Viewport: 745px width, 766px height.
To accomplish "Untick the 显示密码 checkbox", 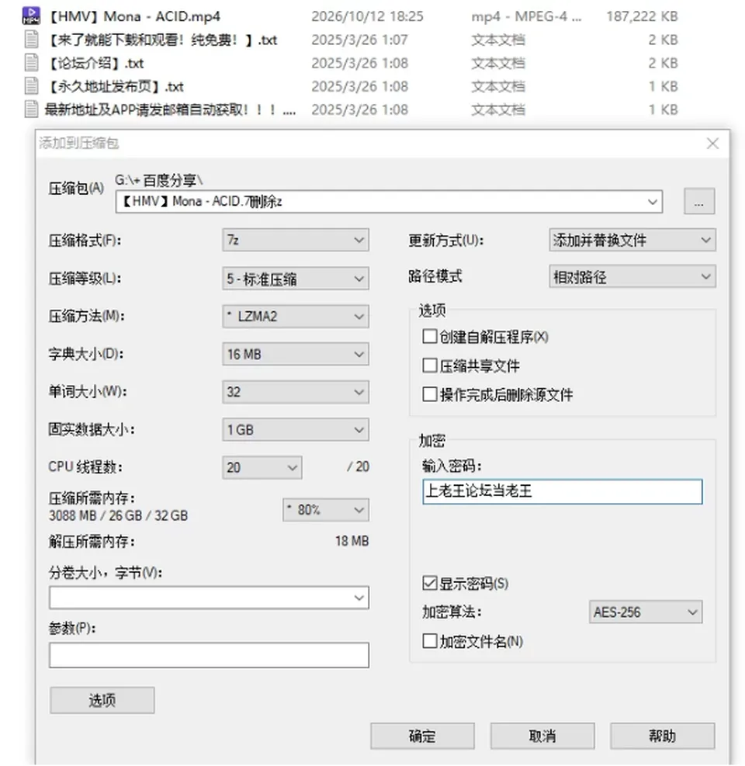I will pos(429,583).
